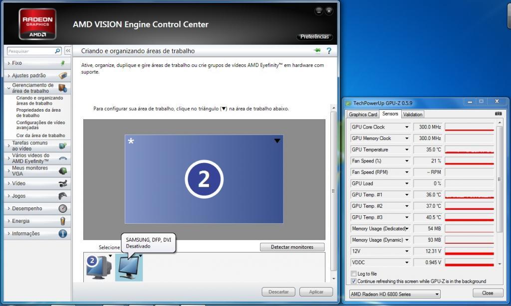Click the Aplicar button
Screen dimensions: 511x306
coord(316,292)
